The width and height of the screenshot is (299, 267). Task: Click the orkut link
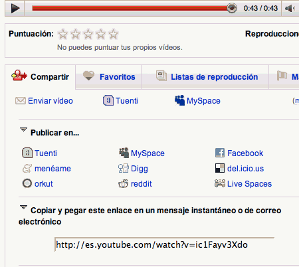pyautogui.click(x=44, y=184)
